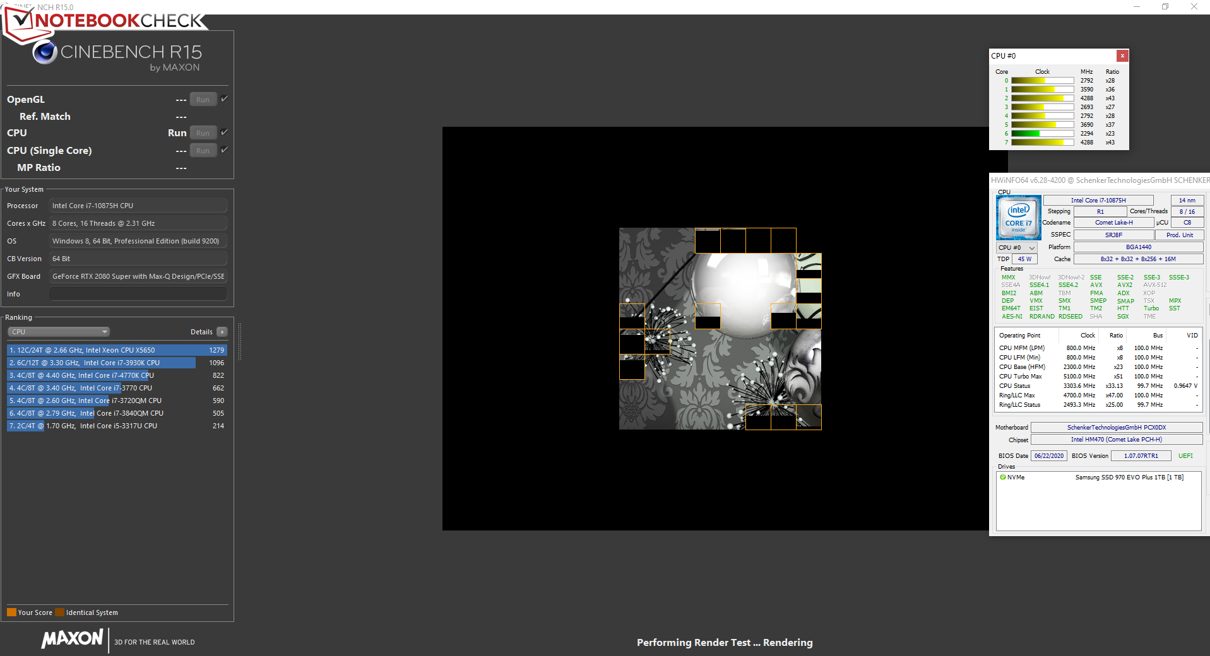
Task: Open the CPU #0 selector in HWiNFO
Action: (x=1017, y=248)
